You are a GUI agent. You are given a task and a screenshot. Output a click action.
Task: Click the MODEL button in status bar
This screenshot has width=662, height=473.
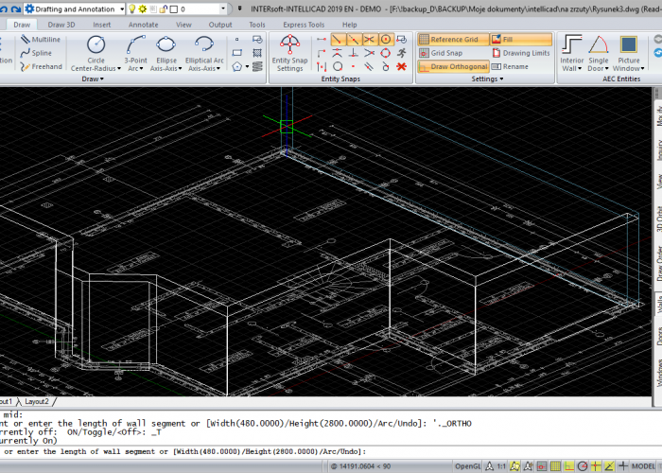[x=643, y=466]
